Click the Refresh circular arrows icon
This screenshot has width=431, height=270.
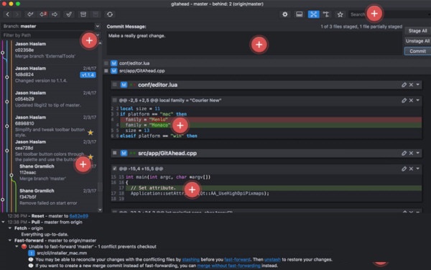pos(110,14)
